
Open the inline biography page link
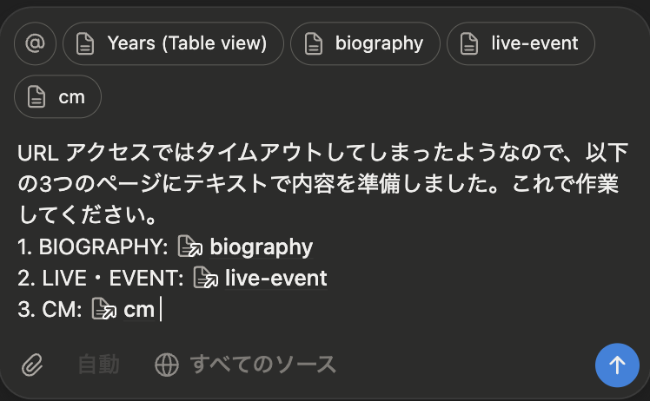tap(261, 247)
